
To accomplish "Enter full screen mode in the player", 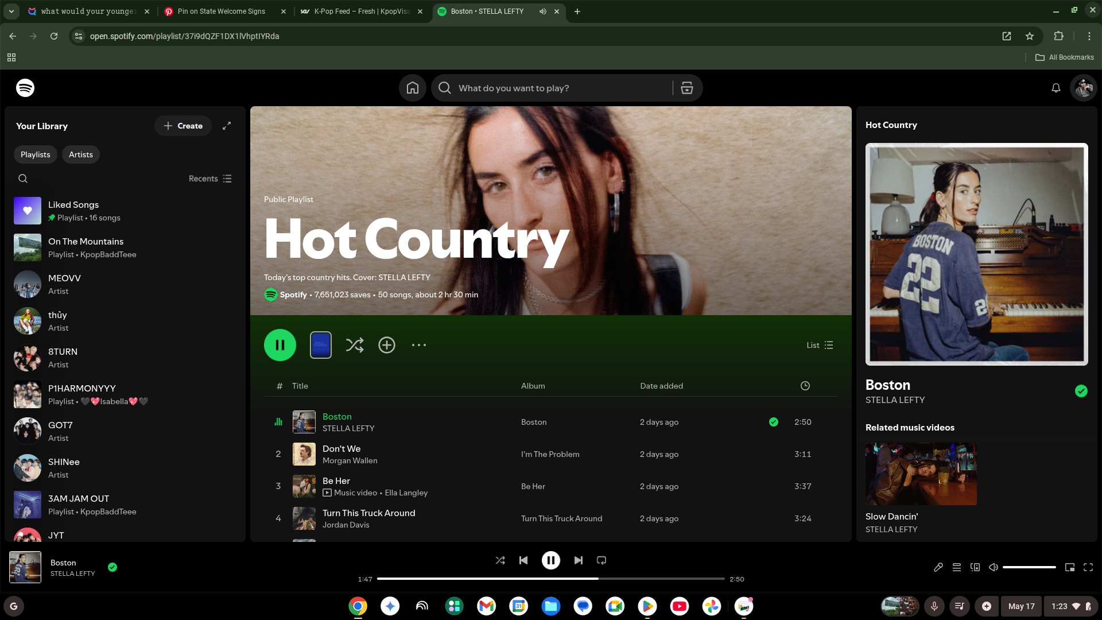I will (x=1088, y=567).
